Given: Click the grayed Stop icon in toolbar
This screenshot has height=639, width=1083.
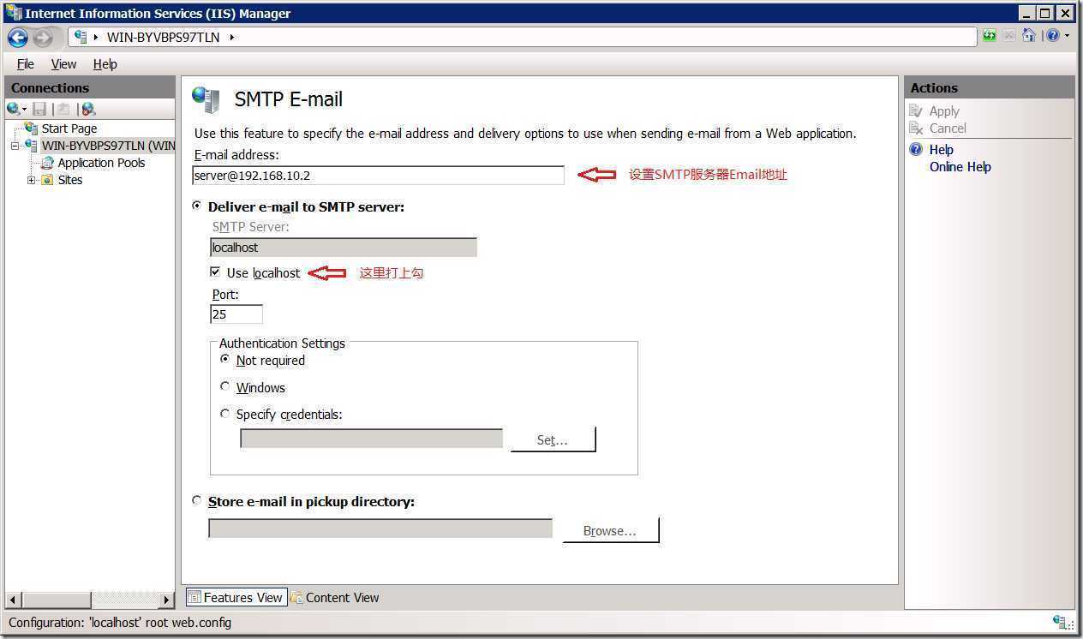Looking at the screenshot, I should tap(1009, 36).
